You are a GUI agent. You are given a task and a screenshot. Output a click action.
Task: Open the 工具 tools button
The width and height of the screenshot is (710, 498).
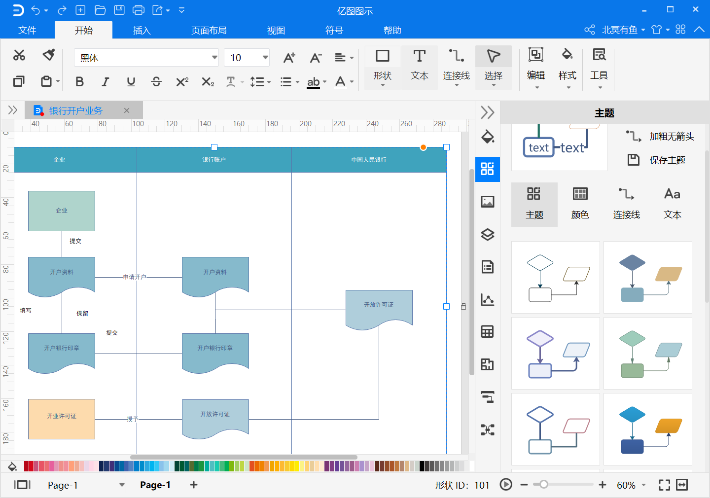pyautogui.click(x=599, y=68)
